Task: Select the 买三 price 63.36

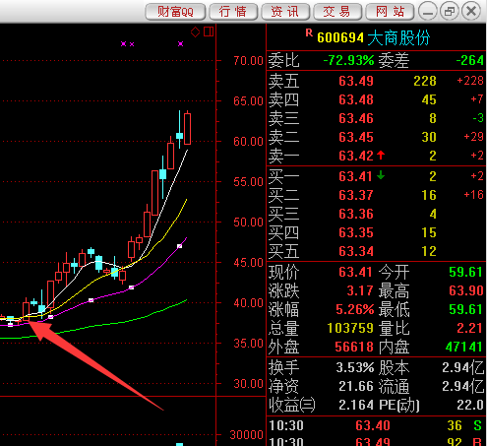Action: point(356,214)
